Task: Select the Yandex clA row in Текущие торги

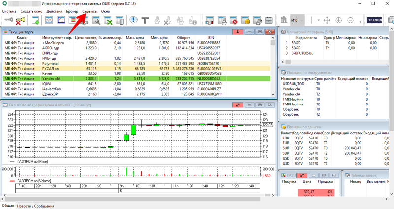Action: click(x=136, y=79)
